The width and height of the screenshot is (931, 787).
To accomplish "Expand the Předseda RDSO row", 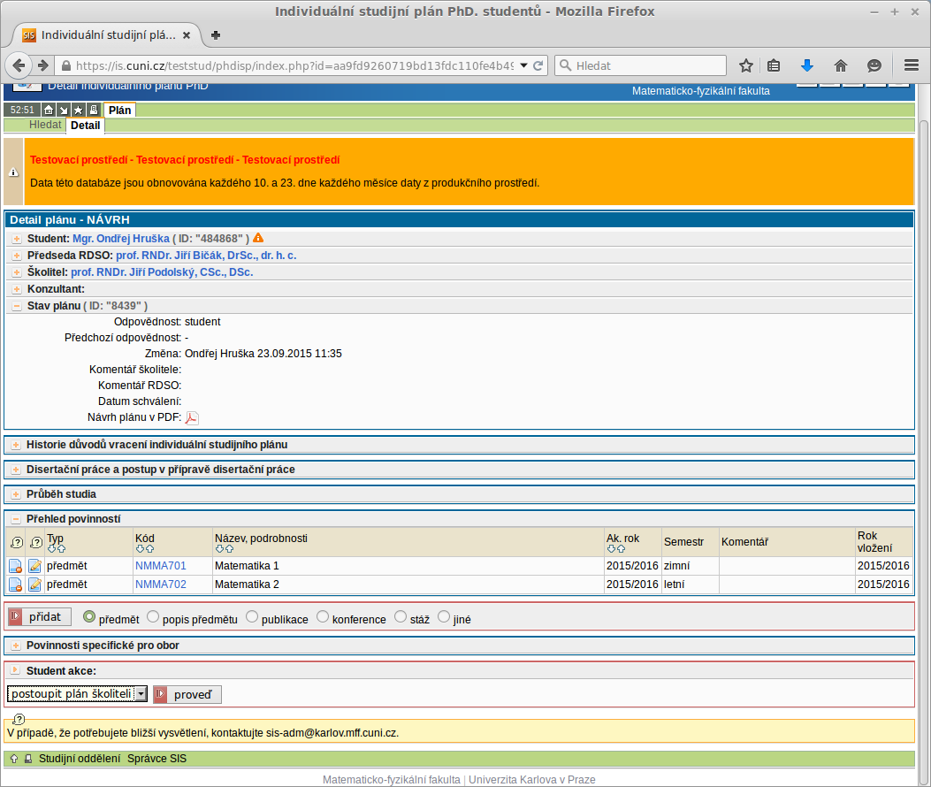I will click(x=17, y=256).
